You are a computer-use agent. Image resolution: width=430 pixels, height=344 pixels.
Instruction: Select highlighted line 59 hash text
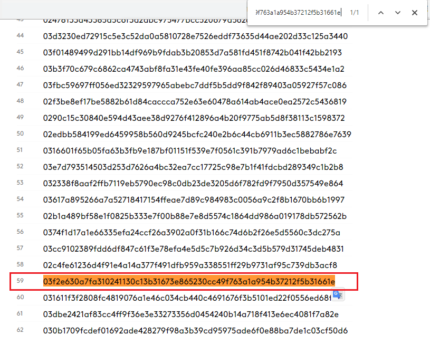tap(189, 281)
